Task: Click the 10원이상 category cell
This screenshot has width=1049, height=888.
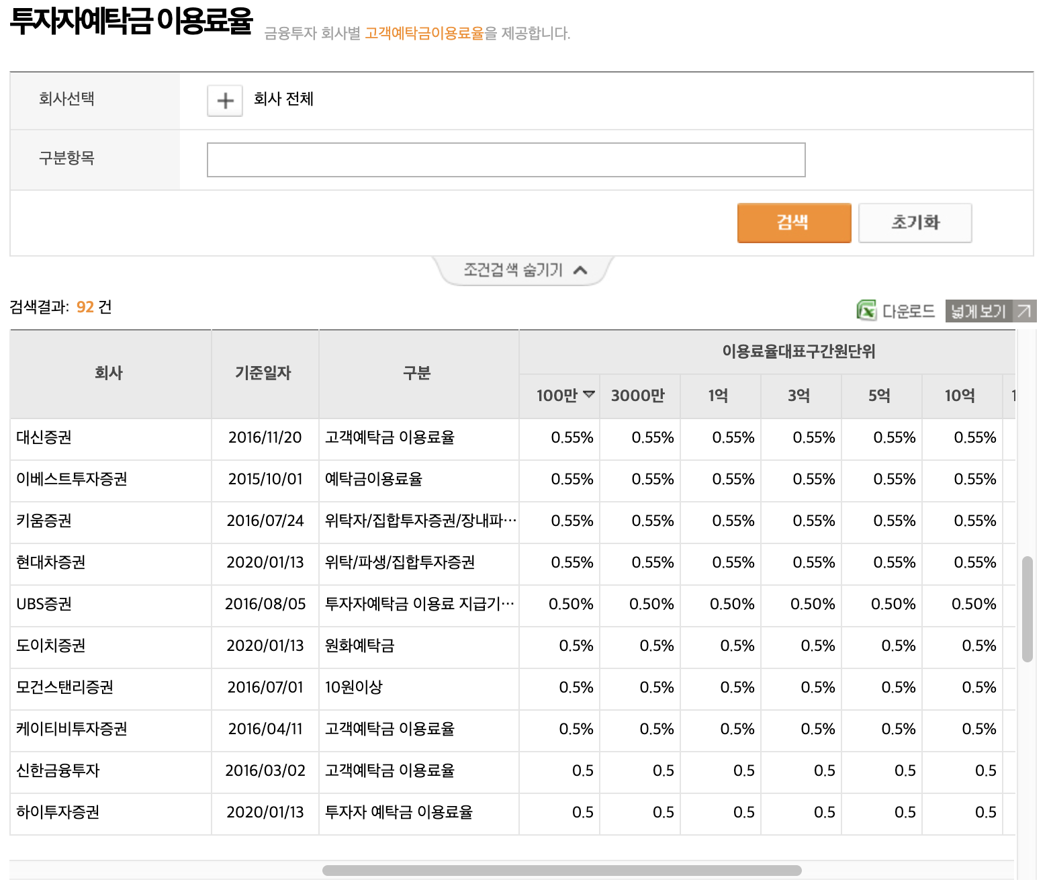Action: (419, 688)
